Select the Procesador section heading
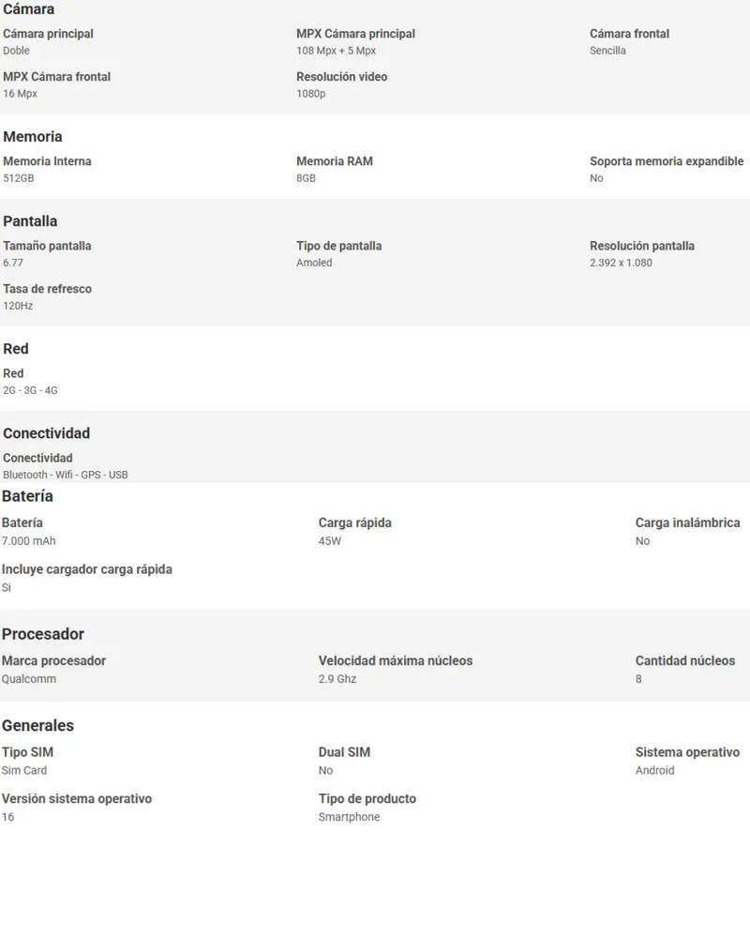750x938 pixels. coord(42,634)
